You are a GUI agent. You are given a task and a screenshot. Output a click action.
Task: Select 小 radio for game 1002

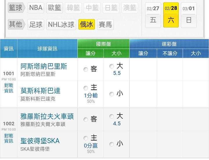(x=111, y=144)
